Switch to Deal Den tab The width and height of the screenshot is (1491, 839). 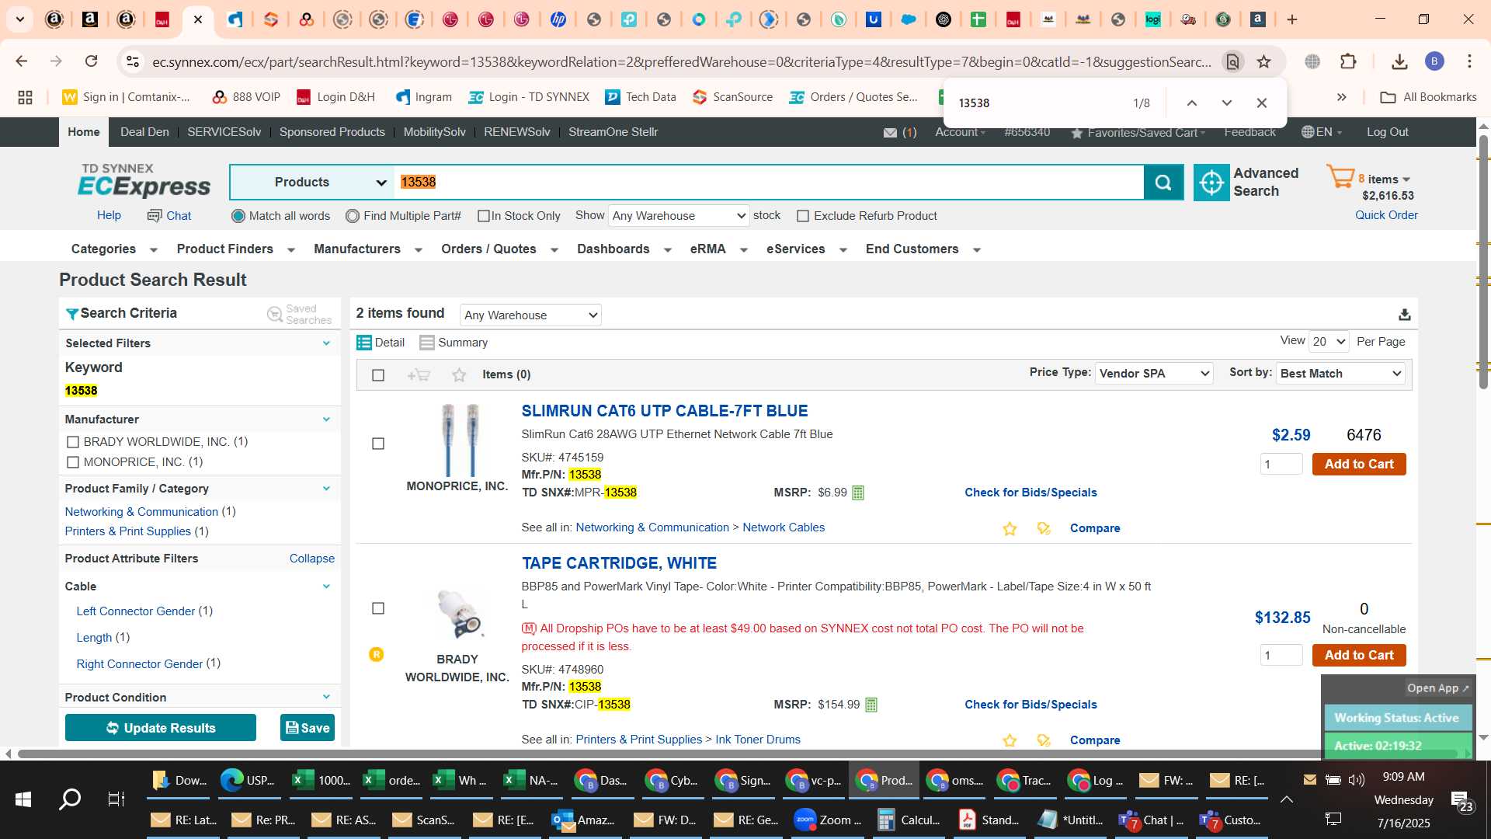click(x=144, y=132)
